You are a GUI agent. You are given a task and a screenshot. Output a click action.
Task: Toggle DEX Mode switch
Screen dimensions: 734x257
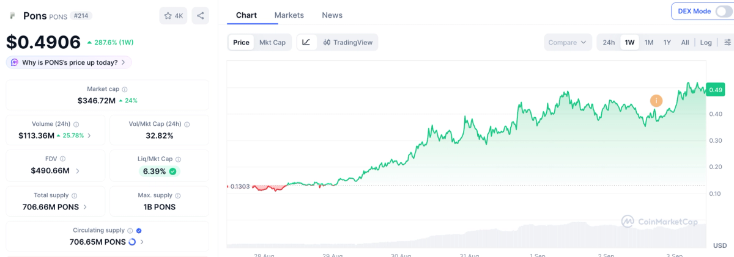tap(725, 11)
